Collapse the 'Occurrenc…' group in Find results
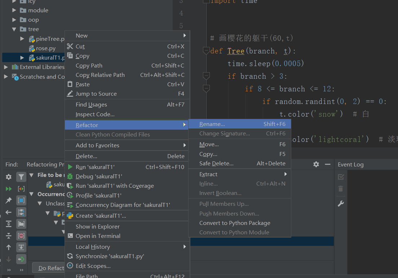The width and height of the screenshot is (398, 278). coord(31,194)
